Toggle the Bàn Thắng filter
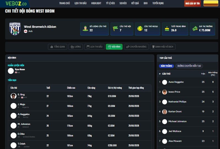220x149 pixels. pos(166,66)
